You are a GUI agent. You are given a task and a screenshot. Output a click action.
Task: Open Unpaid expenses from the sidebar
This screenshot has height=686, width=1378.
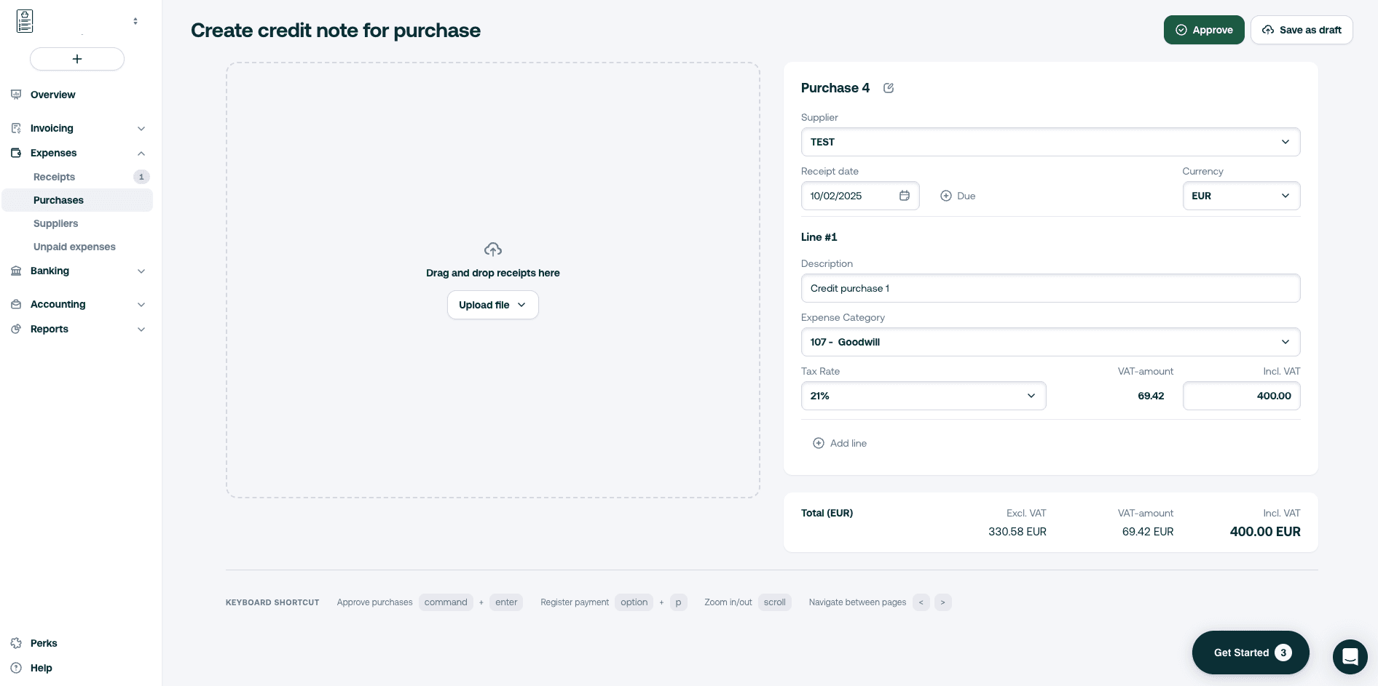(74, 247)
